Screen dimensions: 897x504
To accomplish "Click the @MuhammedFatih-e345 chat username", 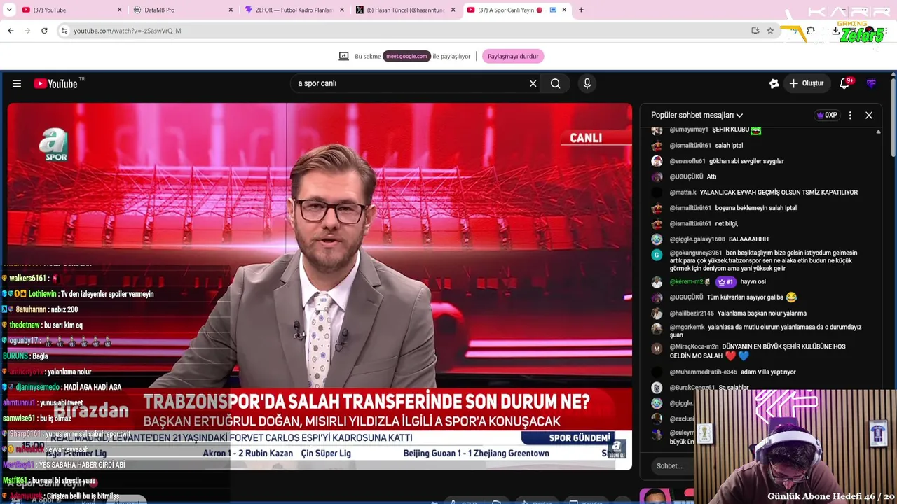I will (x=703, y=372).
